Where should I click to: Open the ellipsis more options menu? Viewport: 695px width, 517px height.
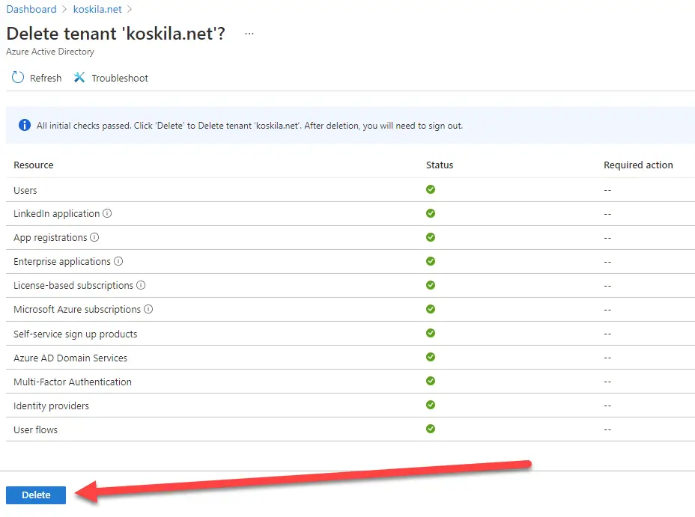pos(249,34)
